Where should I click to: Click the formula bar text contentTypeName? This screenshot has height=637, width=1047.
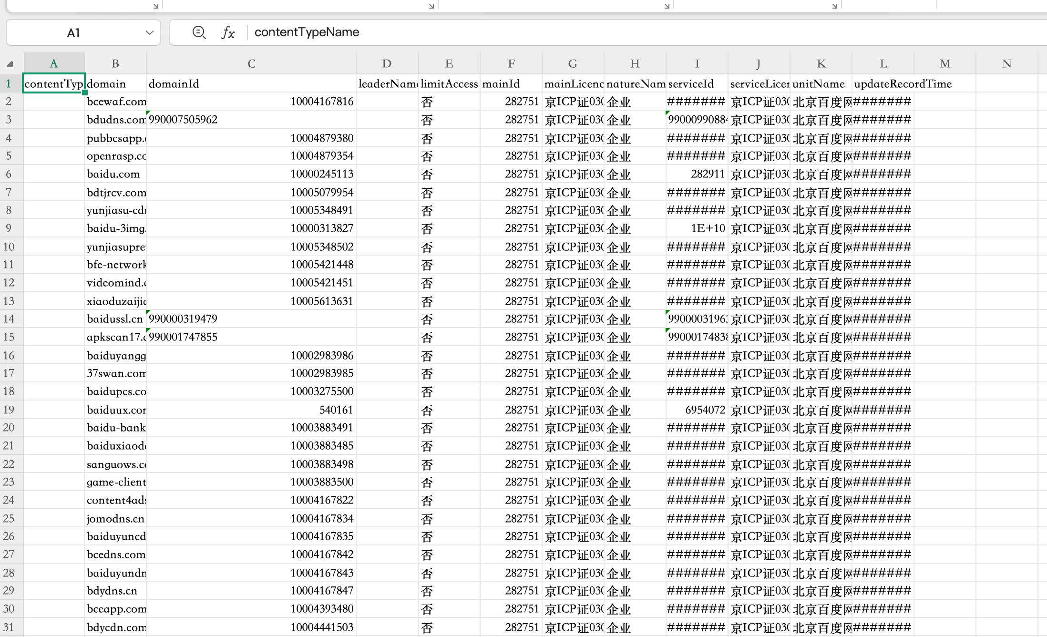307,32
